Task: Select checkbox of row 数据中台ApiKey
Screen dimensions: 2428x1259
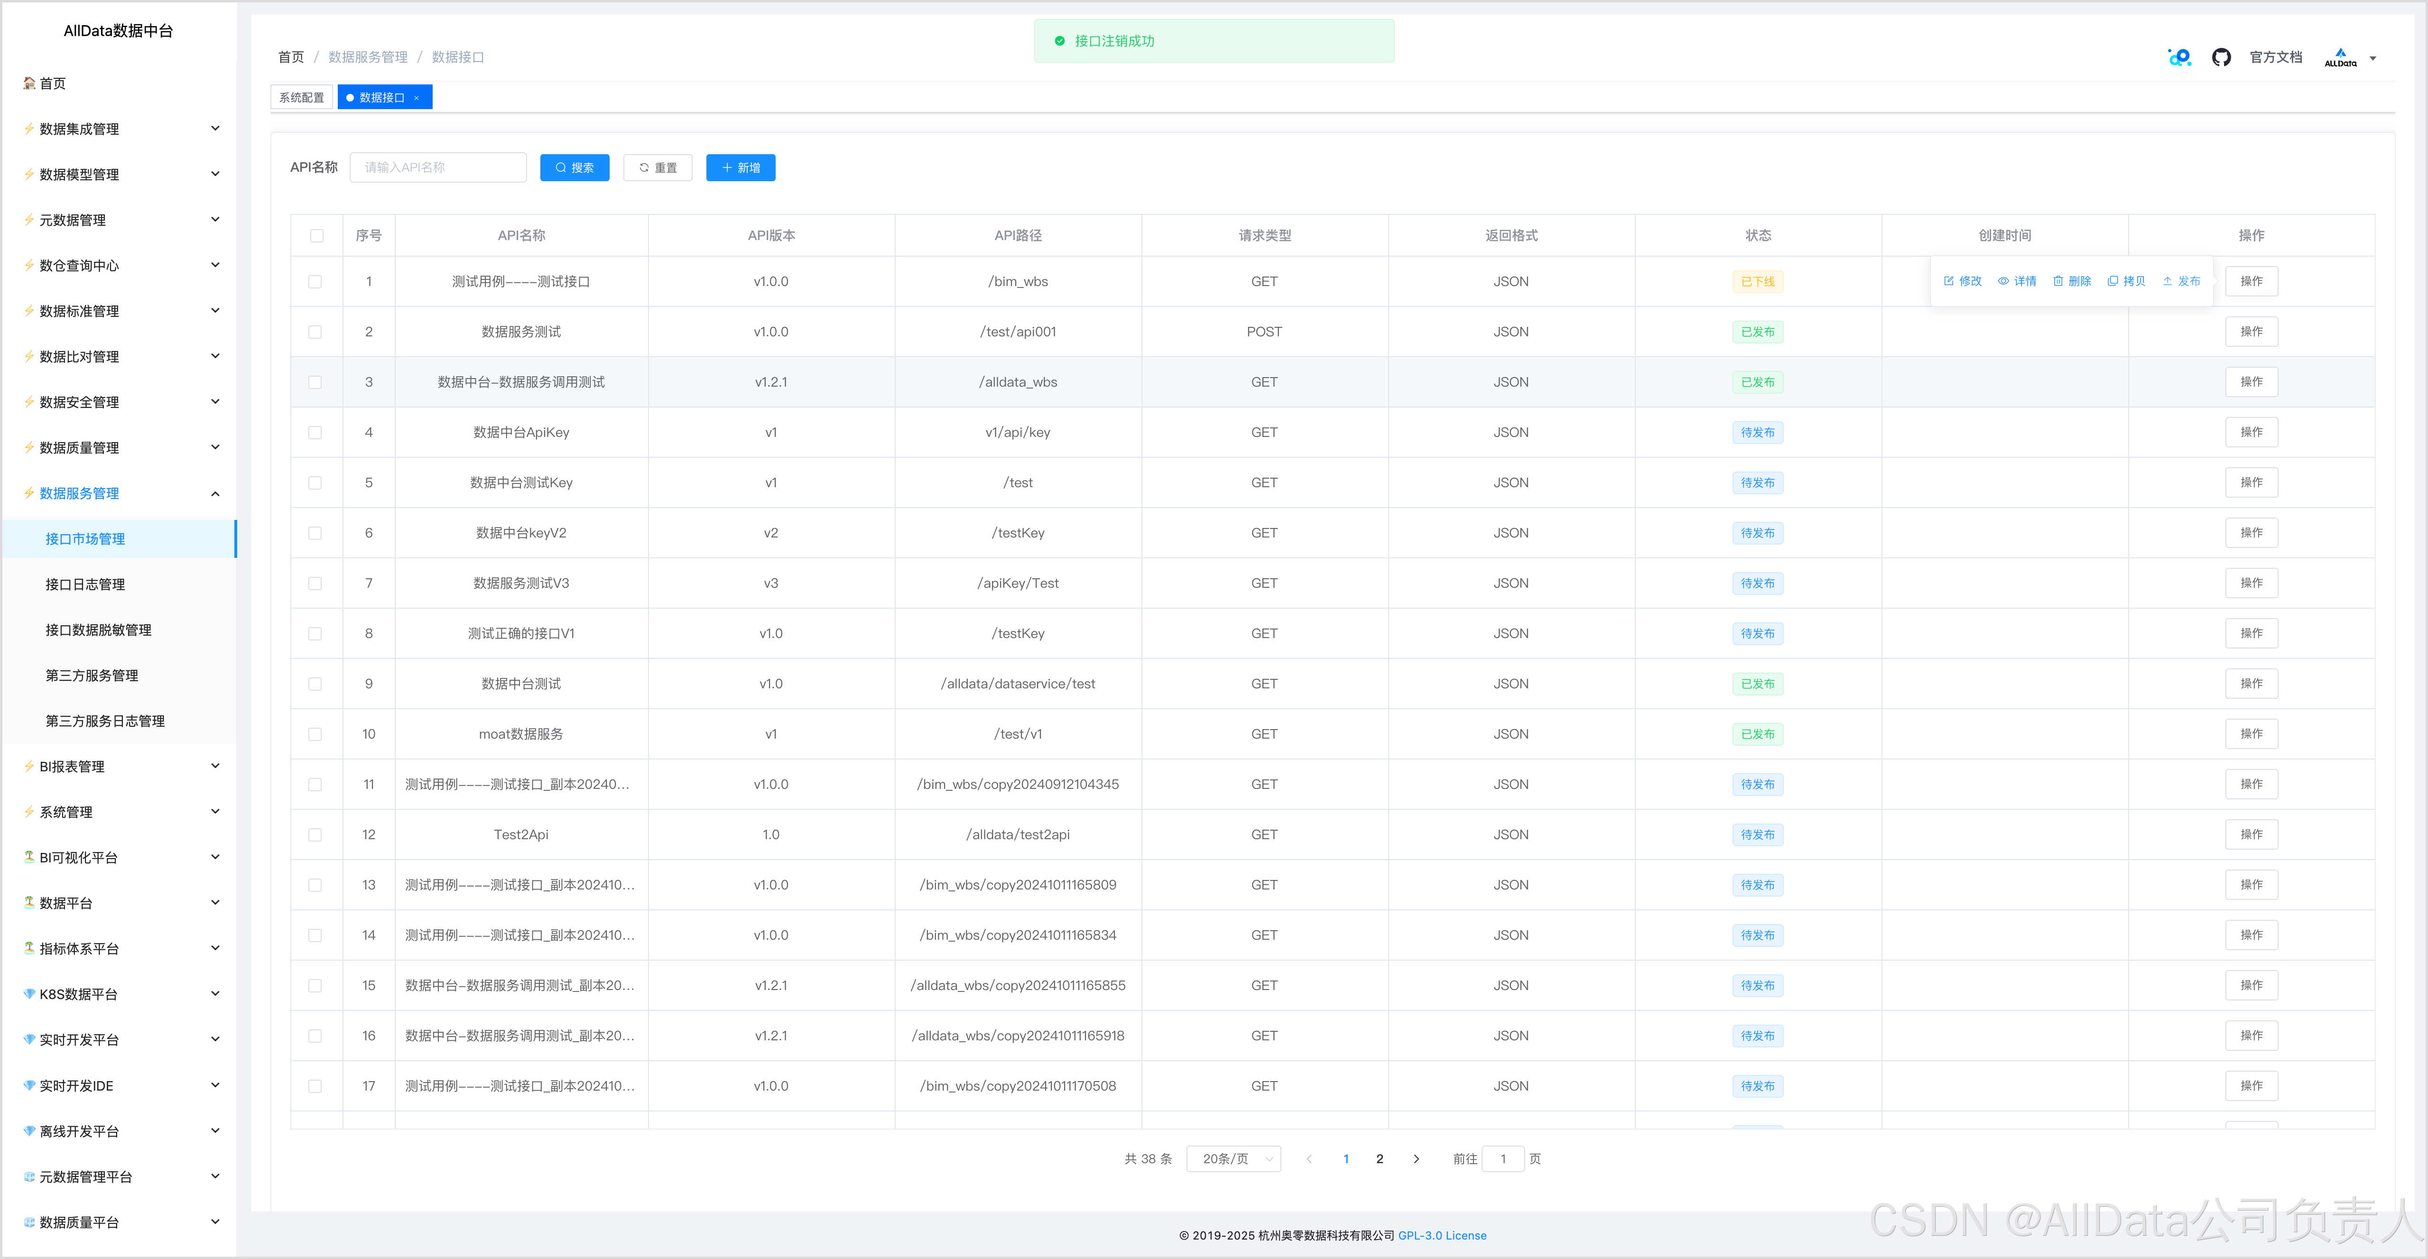Action: (x=315, y=433)
